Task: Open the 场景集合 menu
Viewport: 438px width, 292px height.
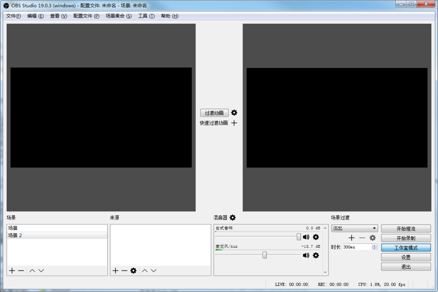Action: click(118, 16)
